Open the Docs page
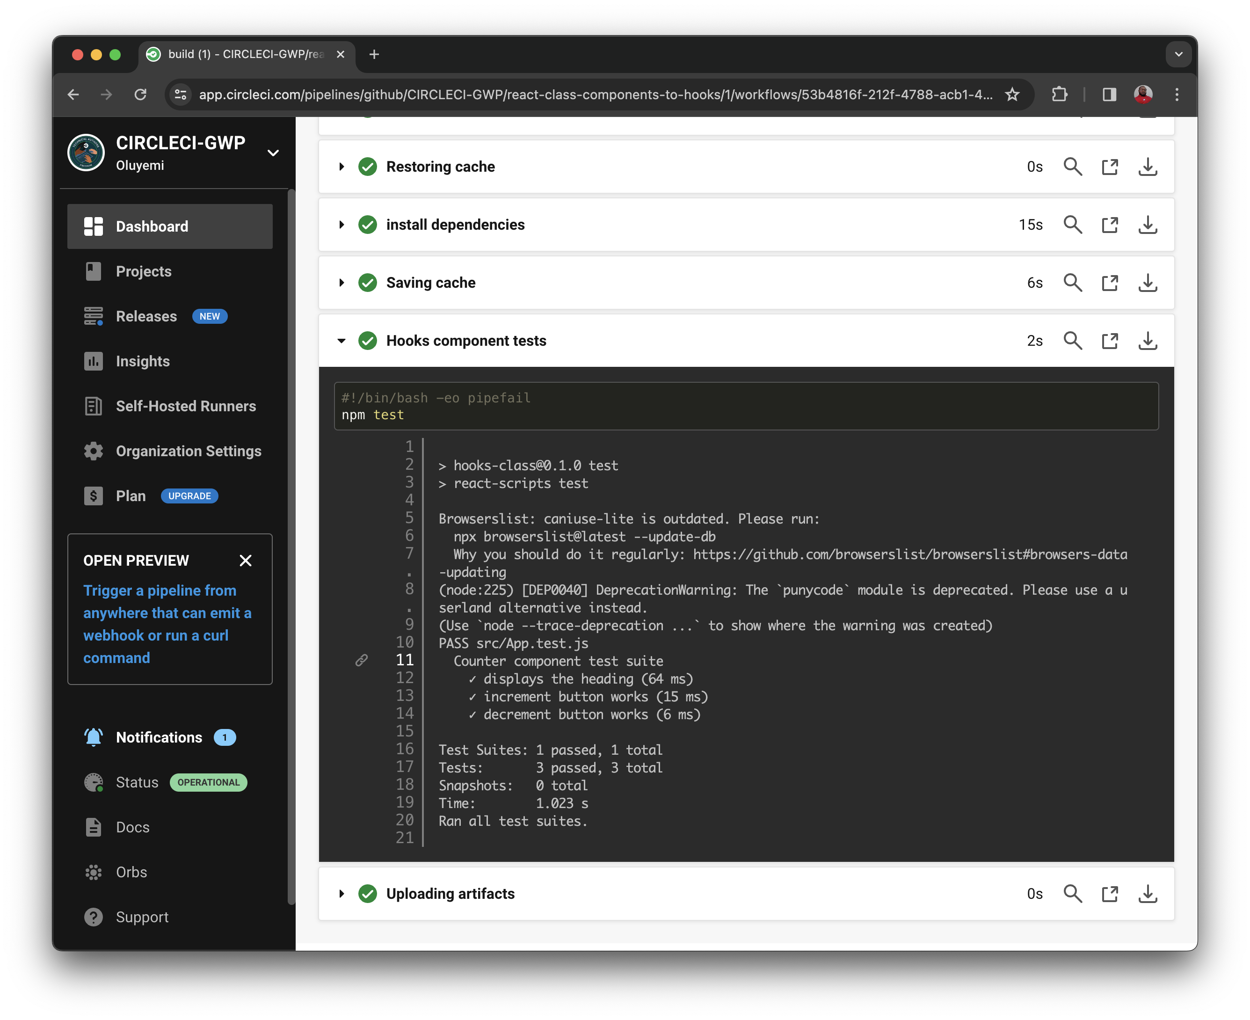Image resolution: width=1250 pixels, height=1020 pixels. click(x=132, y=827)
